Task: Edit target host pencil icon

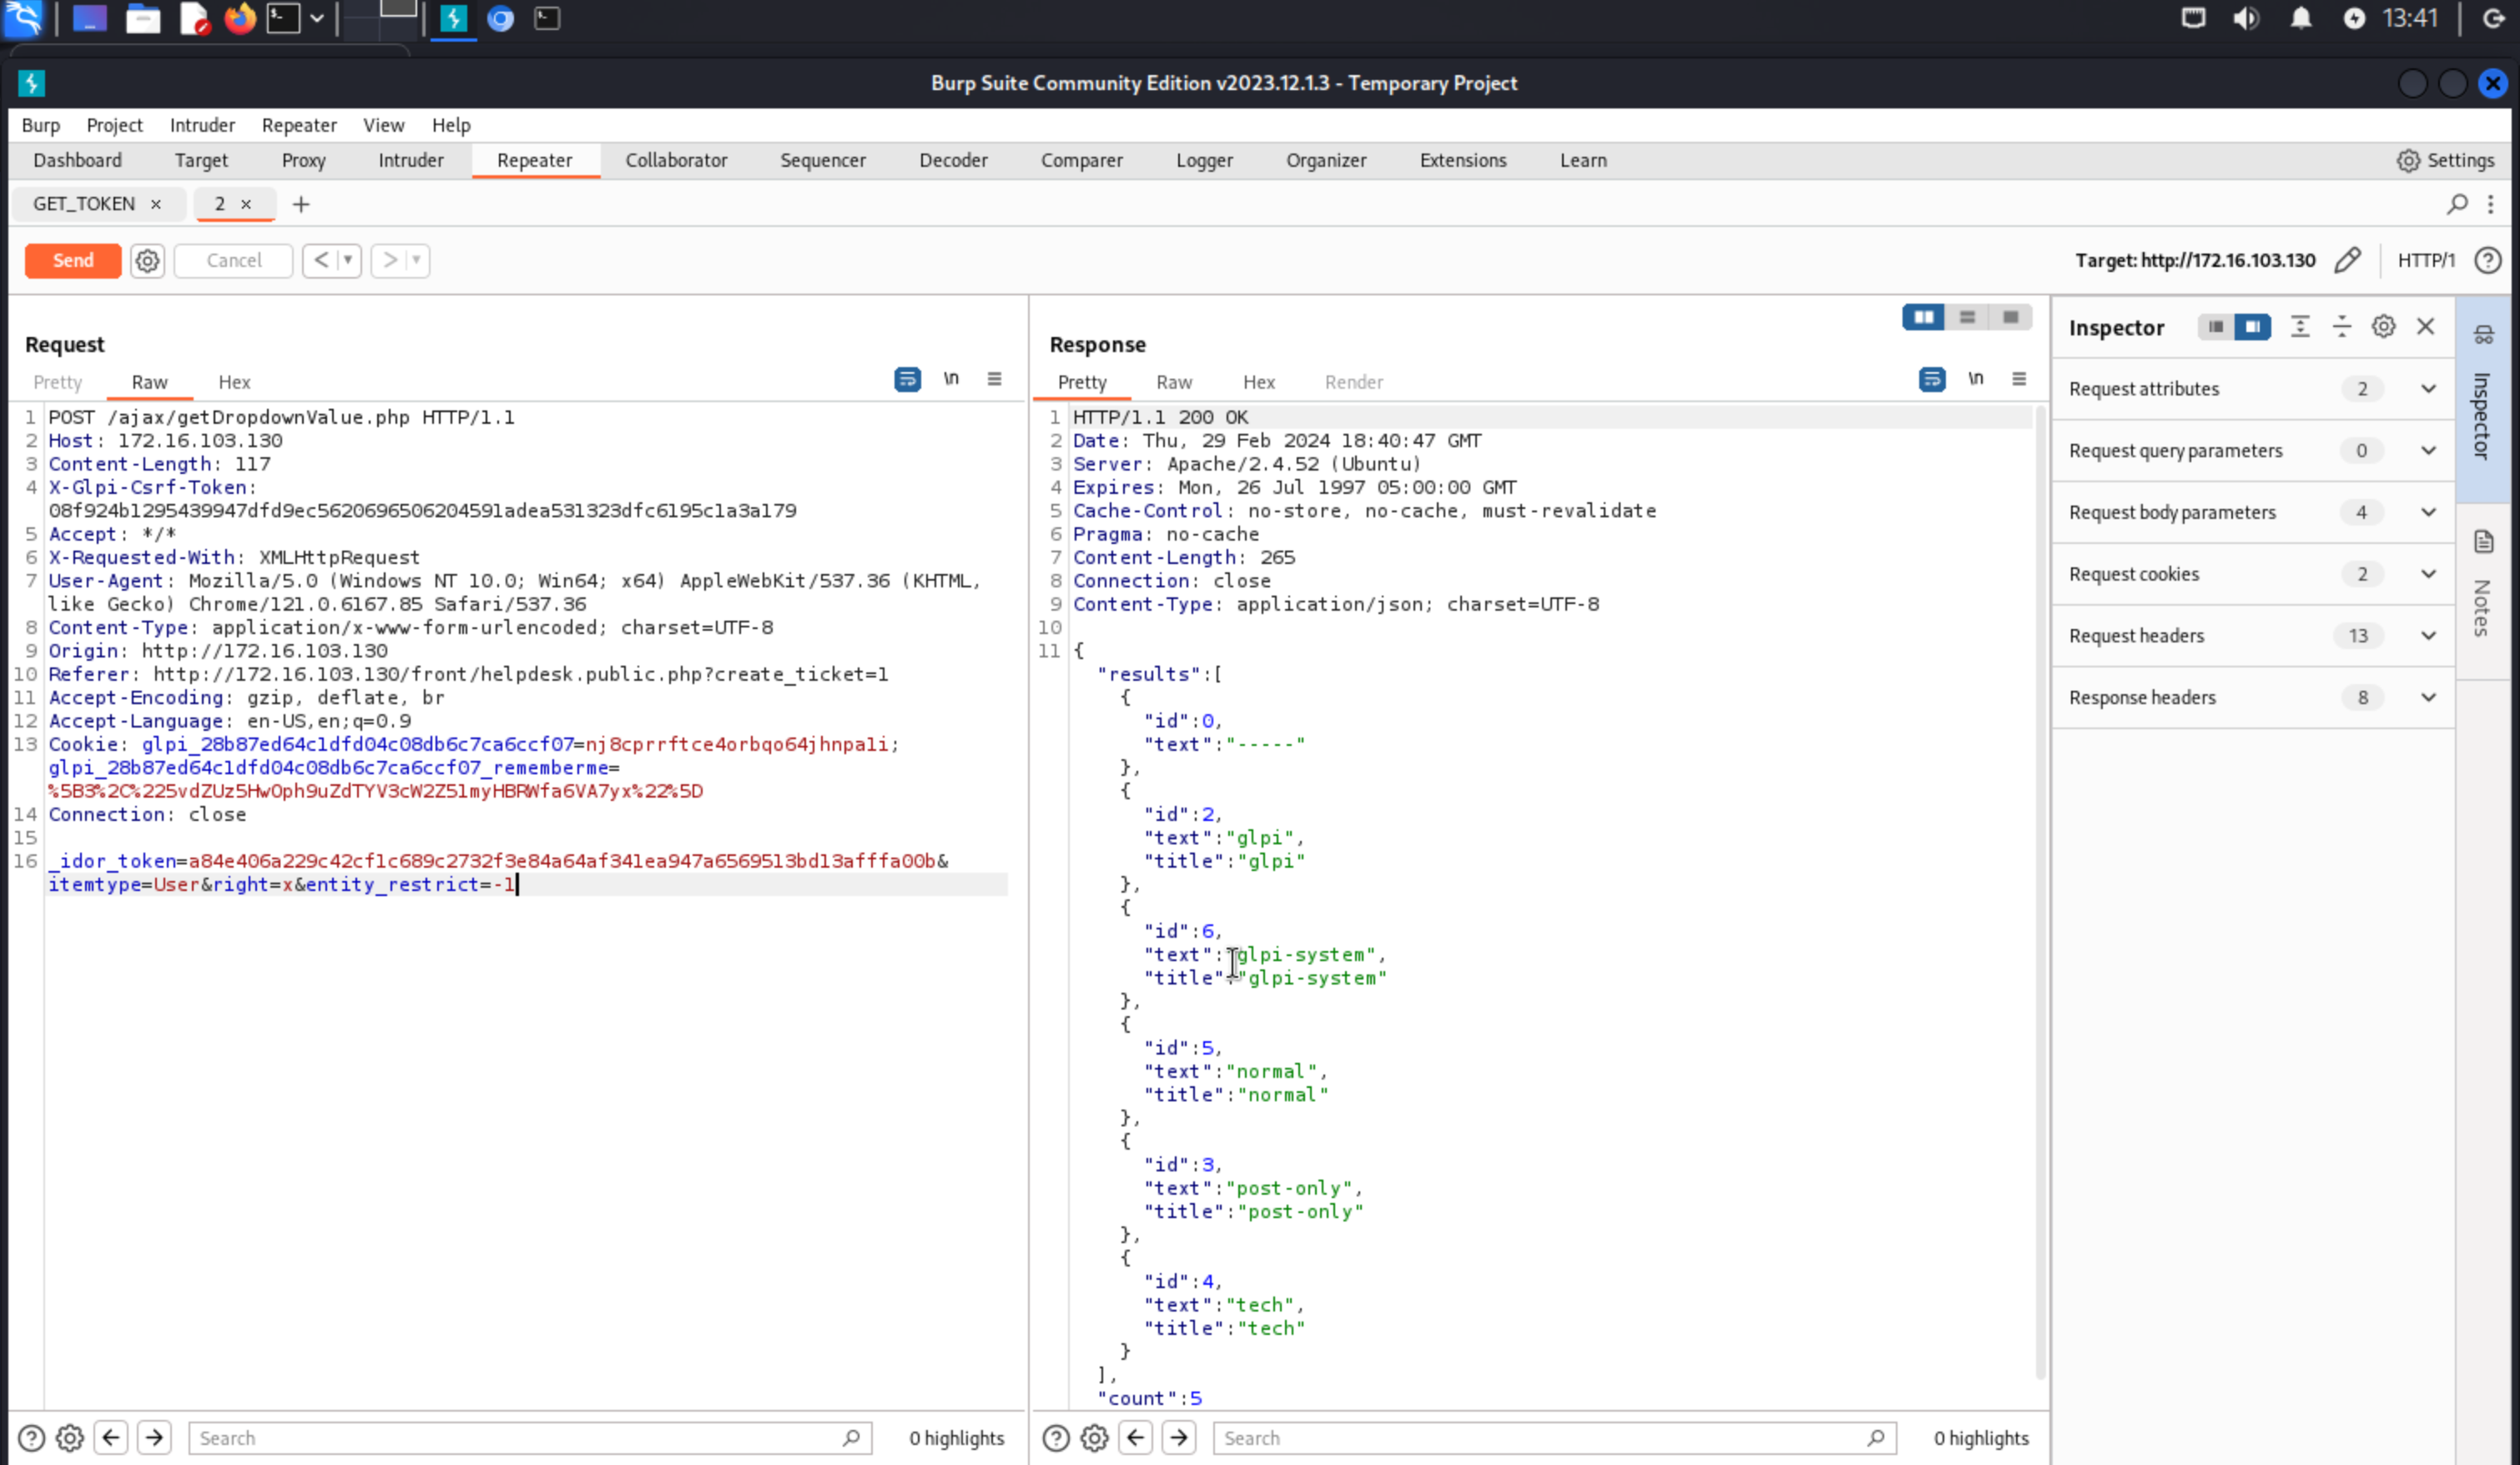Action: click(x=2348, y=260)
